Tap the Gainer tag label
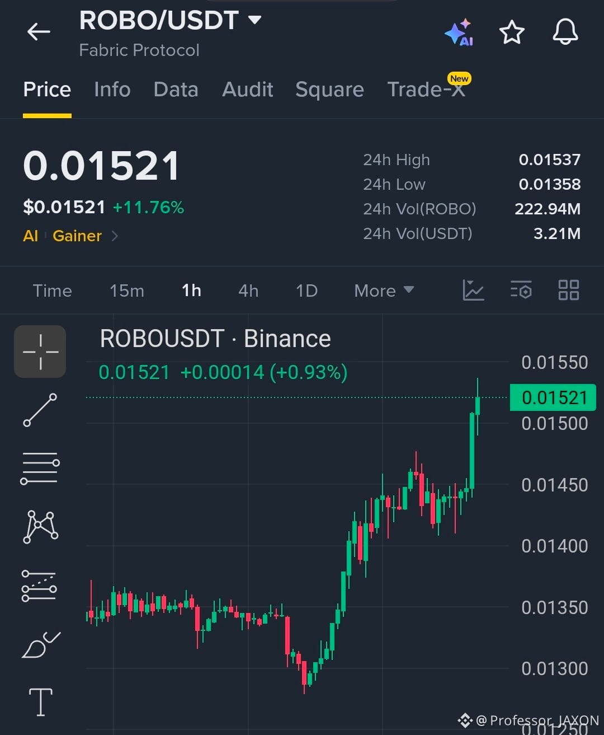 coord(77,236)
